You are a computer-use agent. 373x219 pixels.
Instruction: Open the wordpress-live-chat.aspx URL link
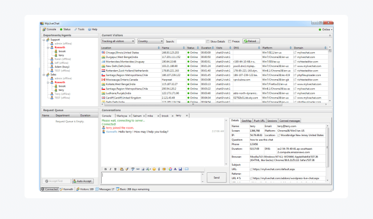[x=286, y=178]
